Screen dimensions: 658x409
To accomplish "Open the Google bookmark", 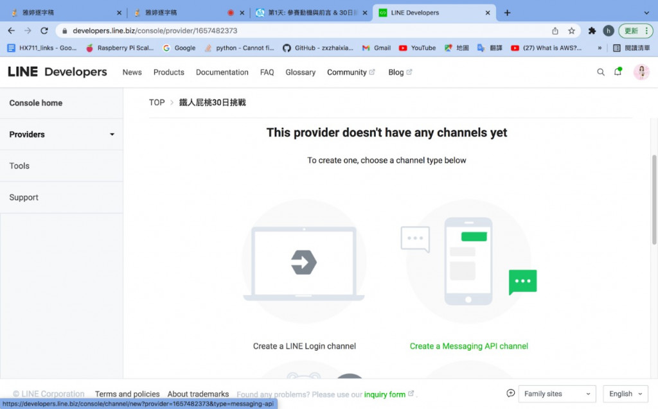I will tap(179, 48).
